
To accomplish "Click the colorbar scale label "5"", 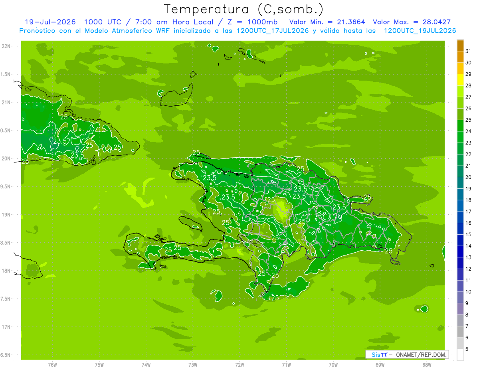I will 467,349.
